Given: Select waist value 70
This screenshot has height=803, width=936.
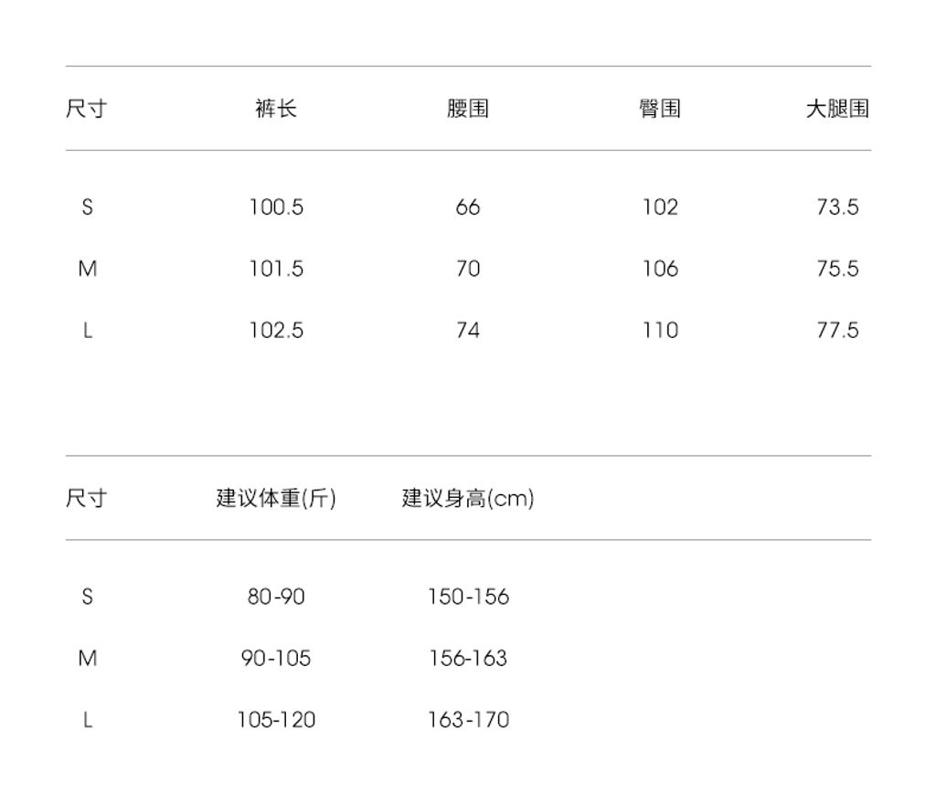Looking at the screenshot, I should tap(468, 269).
